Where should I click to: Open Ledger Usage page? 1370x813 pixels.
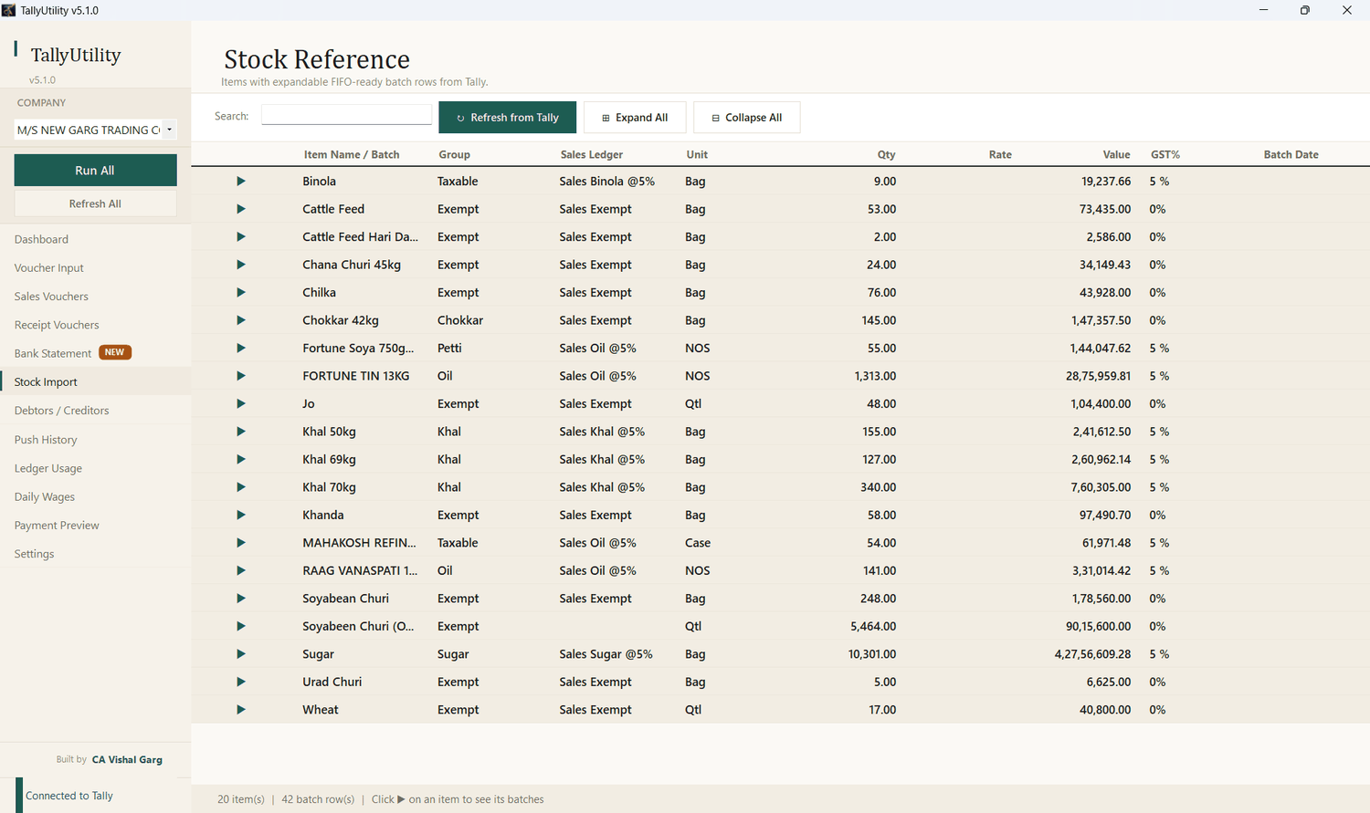[48, 468]
